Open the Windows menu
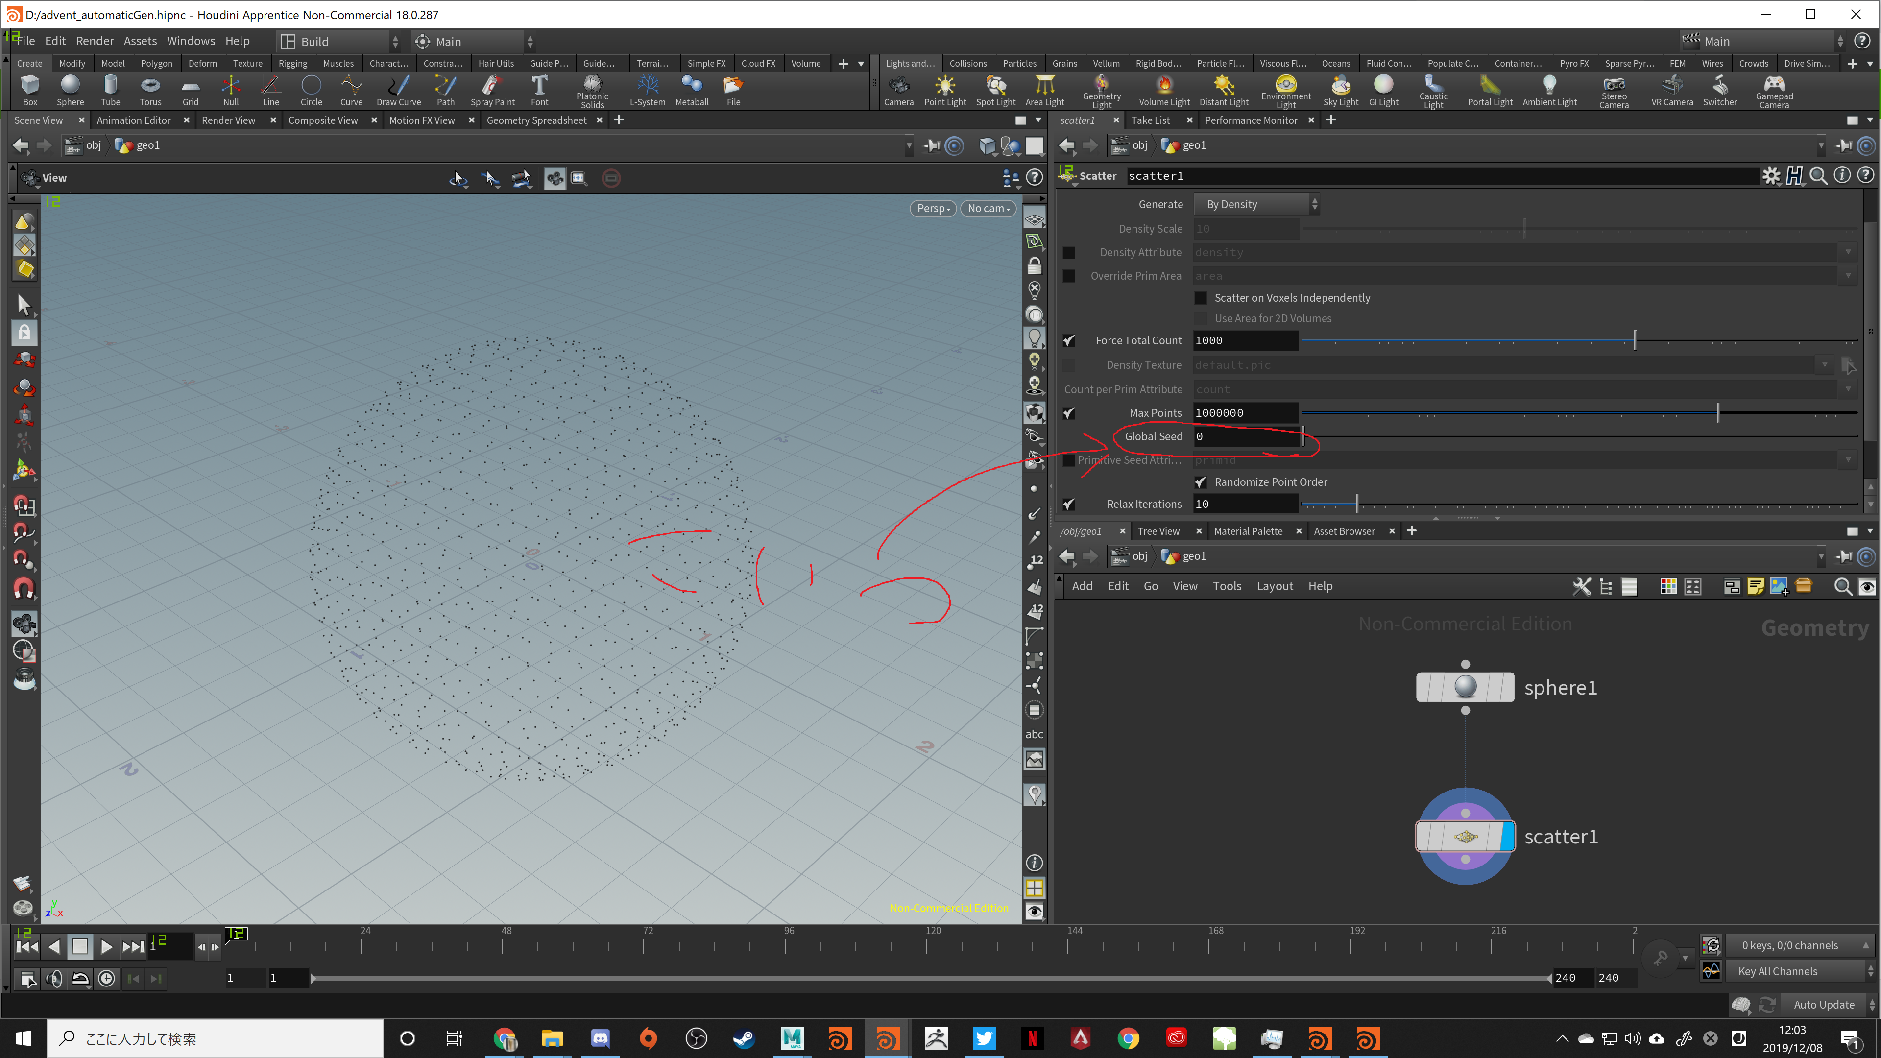 click(191, 41)
